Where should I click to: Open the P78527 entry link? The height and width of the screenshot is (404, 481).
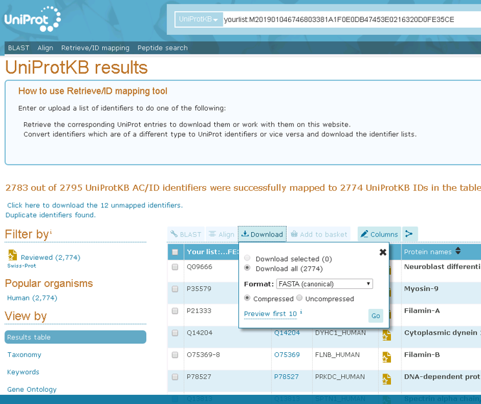point(286,377)
